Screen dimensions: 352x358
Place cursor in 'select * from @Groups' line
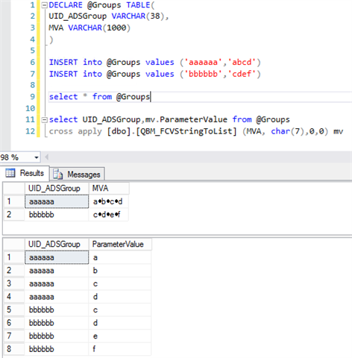[99, 97]
